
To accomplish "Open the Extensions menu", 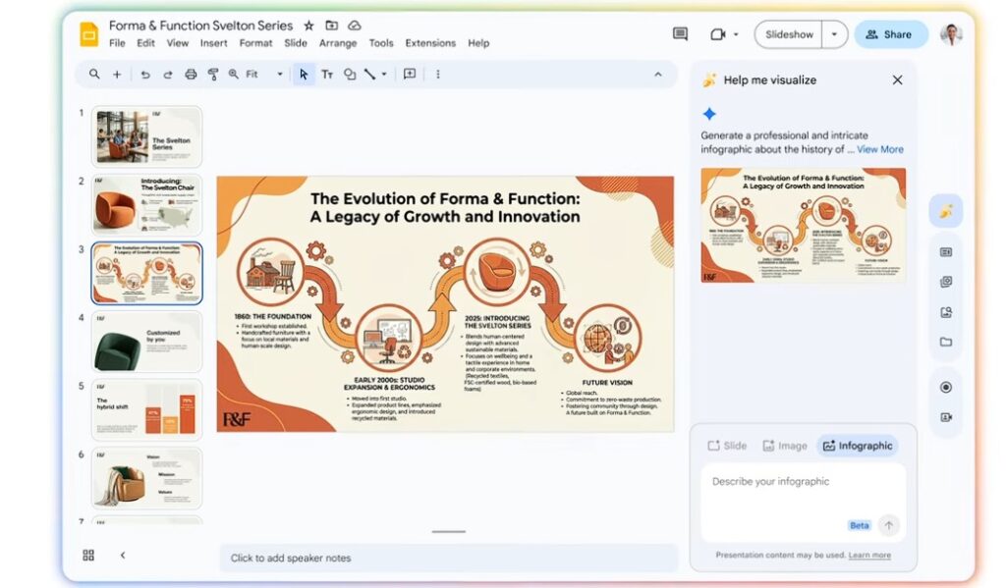I will (430, 43).
